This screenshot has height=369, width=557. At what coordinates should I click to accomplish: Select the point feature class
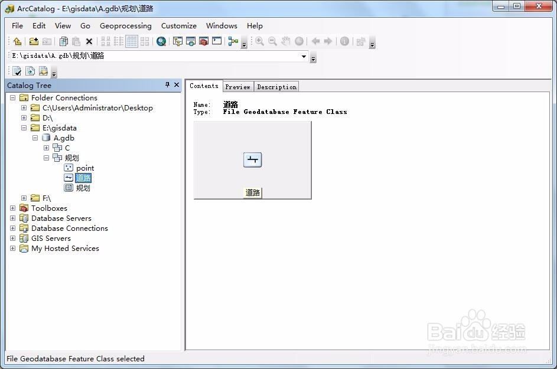[85, 168]
